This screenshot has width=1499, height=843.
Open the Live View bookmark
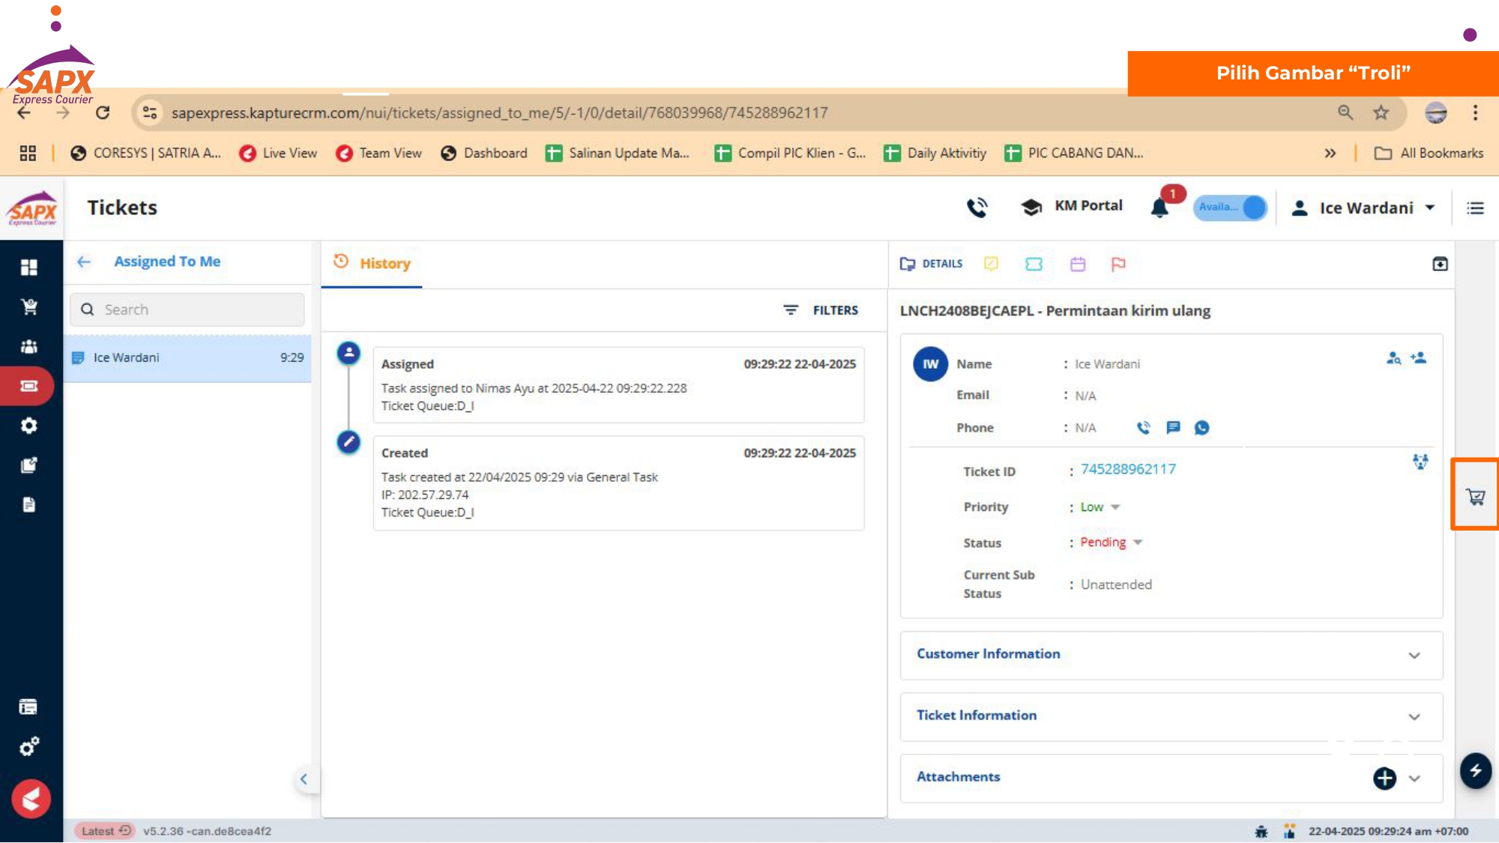click(278, 153)
